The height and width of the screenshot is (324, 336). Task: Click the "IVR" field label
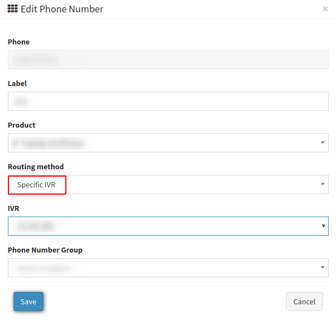(x=14, y=208)
